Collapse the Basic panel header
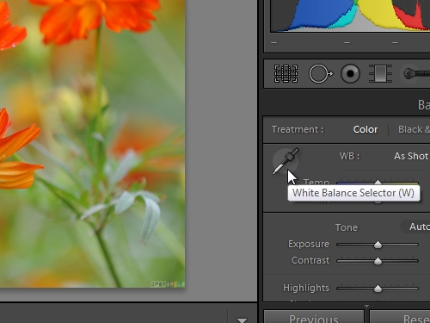The width and height of the screenshot is (430, 323). point(347,105)
